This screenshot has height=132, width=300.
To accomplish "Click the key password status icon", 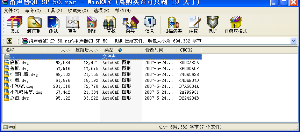I will [12, 127].
